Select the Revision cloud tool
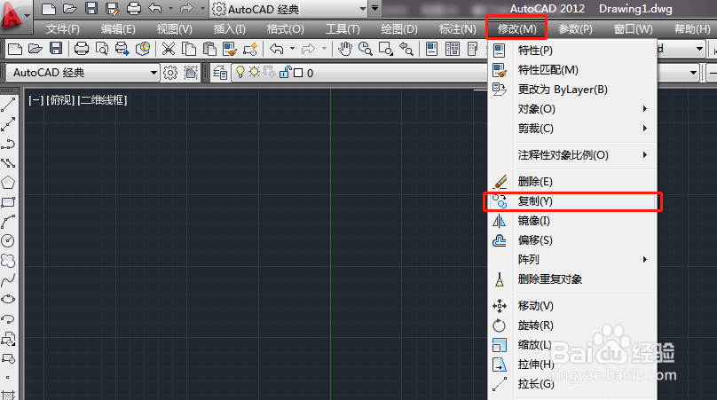Screen dimensions: 717x400 tap(8, 261)
